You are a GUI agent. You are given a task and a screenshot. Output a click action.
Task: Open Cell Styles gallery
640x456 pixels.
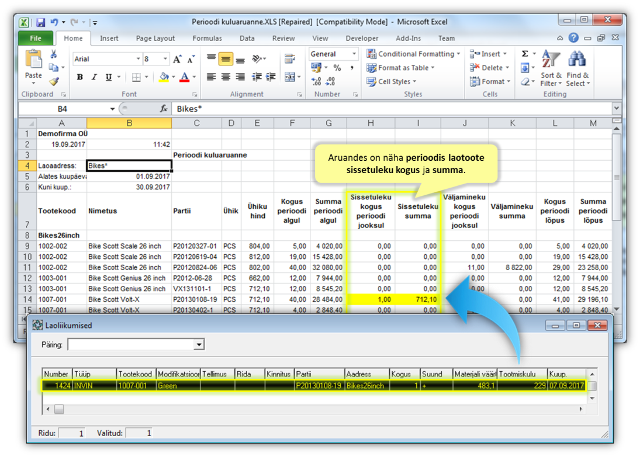tap(392, 82)
